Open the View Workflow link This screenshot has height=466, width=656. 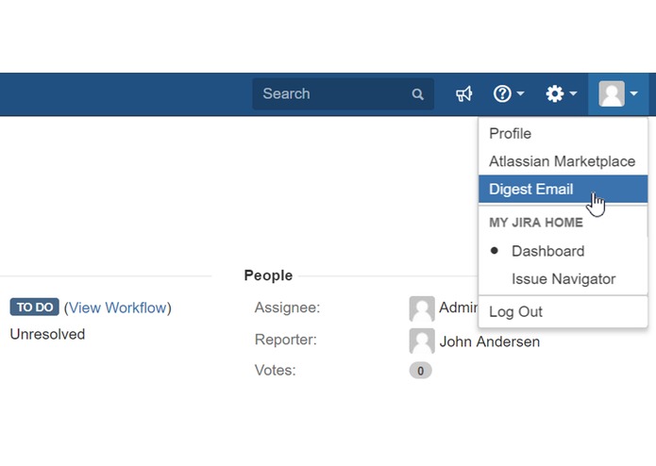(x=118, y=308)
